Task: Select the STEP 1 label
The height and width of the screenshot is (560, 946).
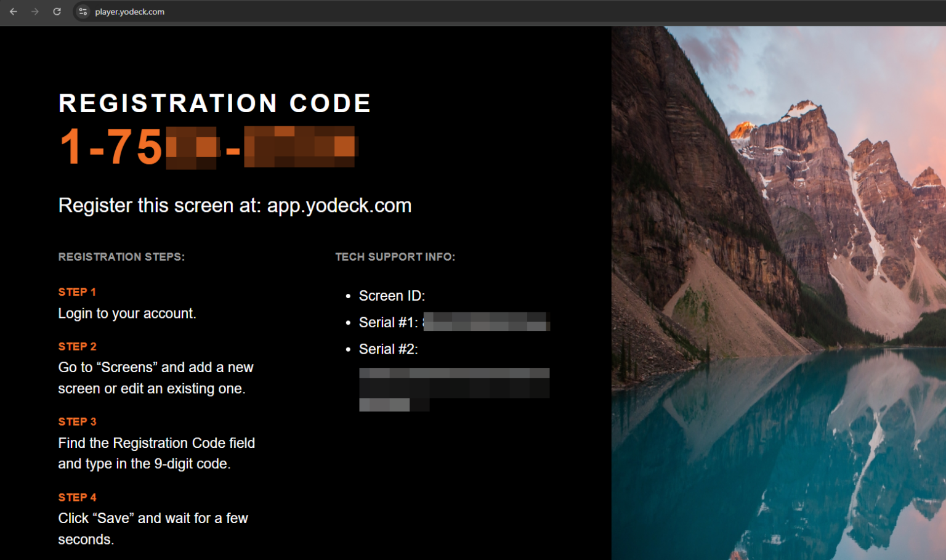Action: [77, 292]
